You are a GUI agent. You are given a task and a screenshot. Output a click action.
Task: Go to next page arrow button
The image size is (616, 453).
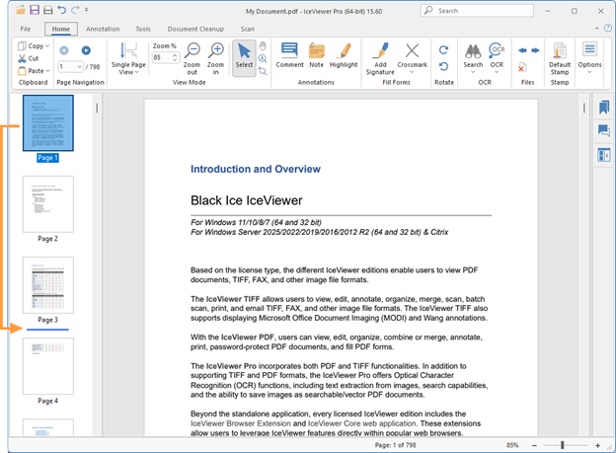[86, 50]
